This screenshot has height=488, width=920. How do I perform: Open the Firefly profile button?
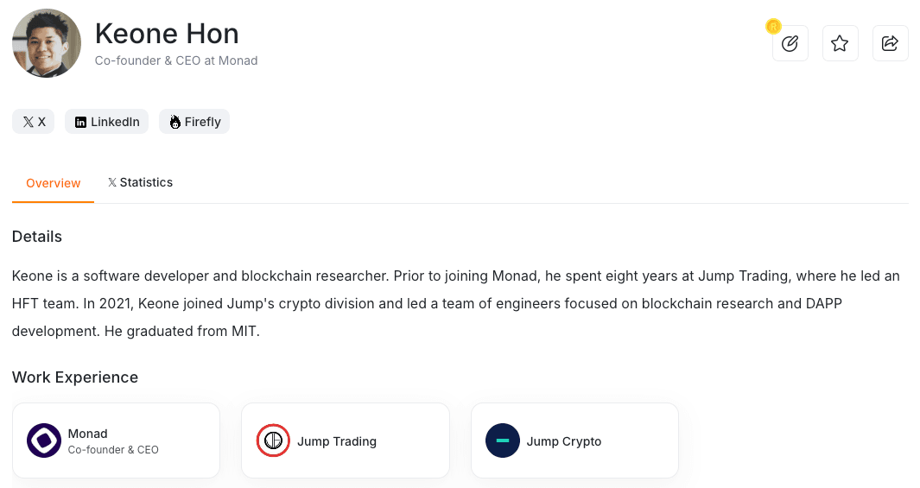[x=194, y=122]
